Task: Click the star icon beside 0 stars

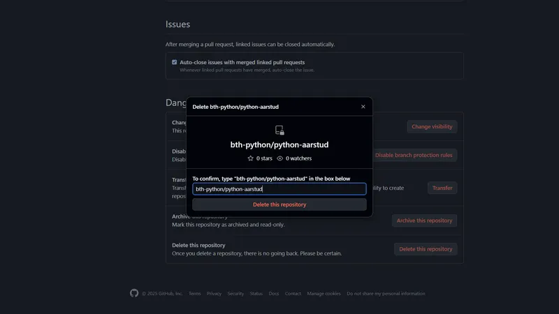Action: point(251,158)
